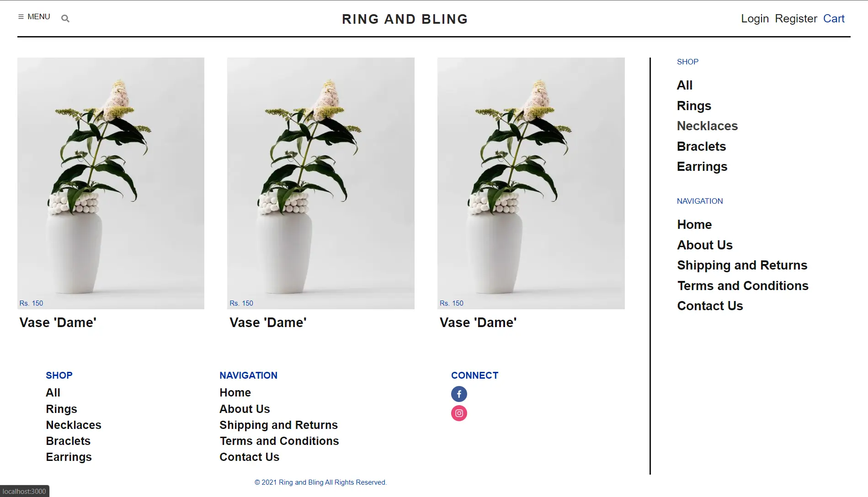Open Shipping and Returns in sidebar navigation
The height and width of the screenshot is (497, 868).
pos(742,265)
